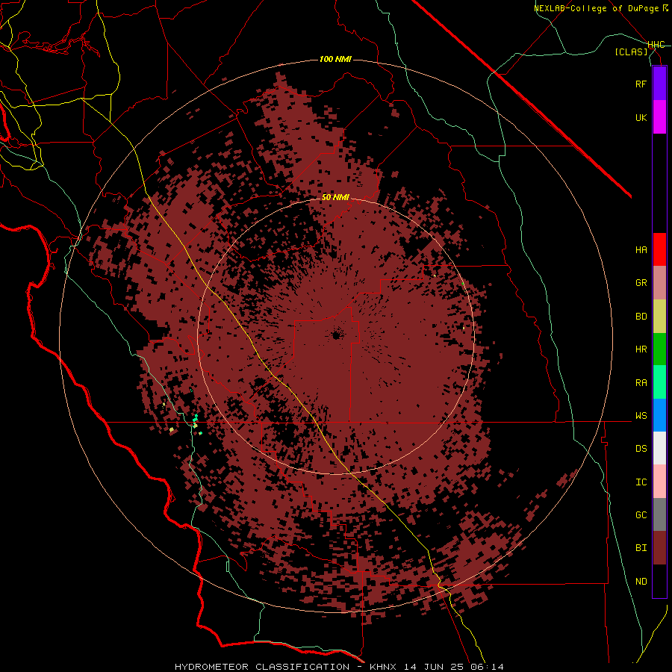This screenshot has height=672, width=672.
Task: Click the "UK" legend label
Action: (641, 118)
